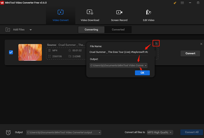Click the Add Files label

(19, 30)
